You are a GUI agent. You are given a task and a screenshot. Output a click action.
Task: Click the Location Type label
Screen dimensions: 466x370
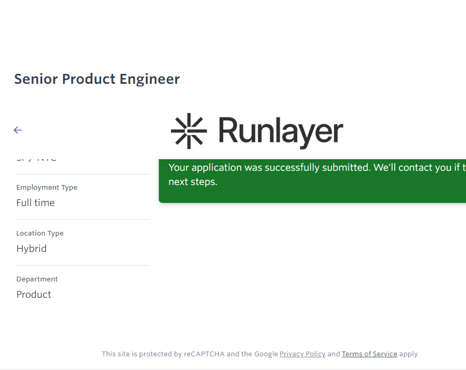click(x=40, y=233)
